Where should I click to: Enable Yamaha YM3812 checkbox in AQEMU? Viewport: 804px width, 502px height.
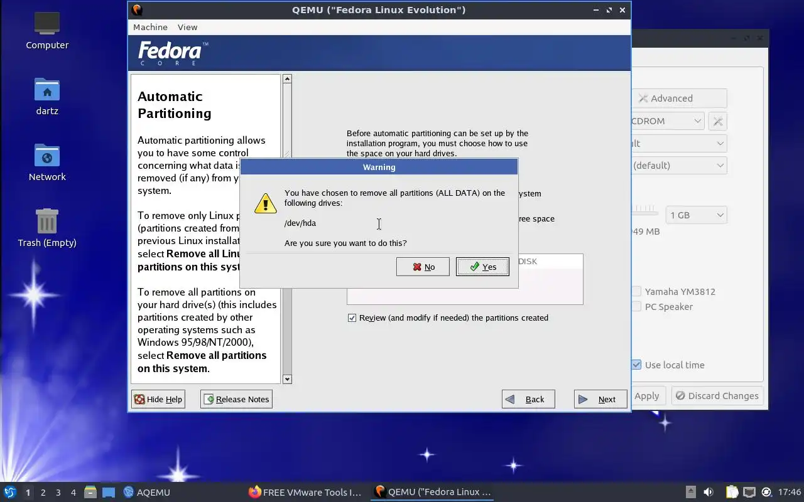pos(637,292)
